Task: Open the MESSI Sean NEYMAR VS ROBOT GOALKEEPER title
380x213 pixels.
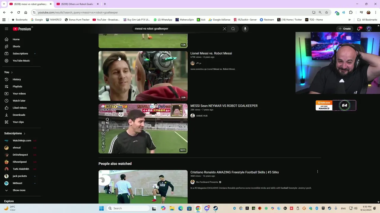Action: coord(224,106)
